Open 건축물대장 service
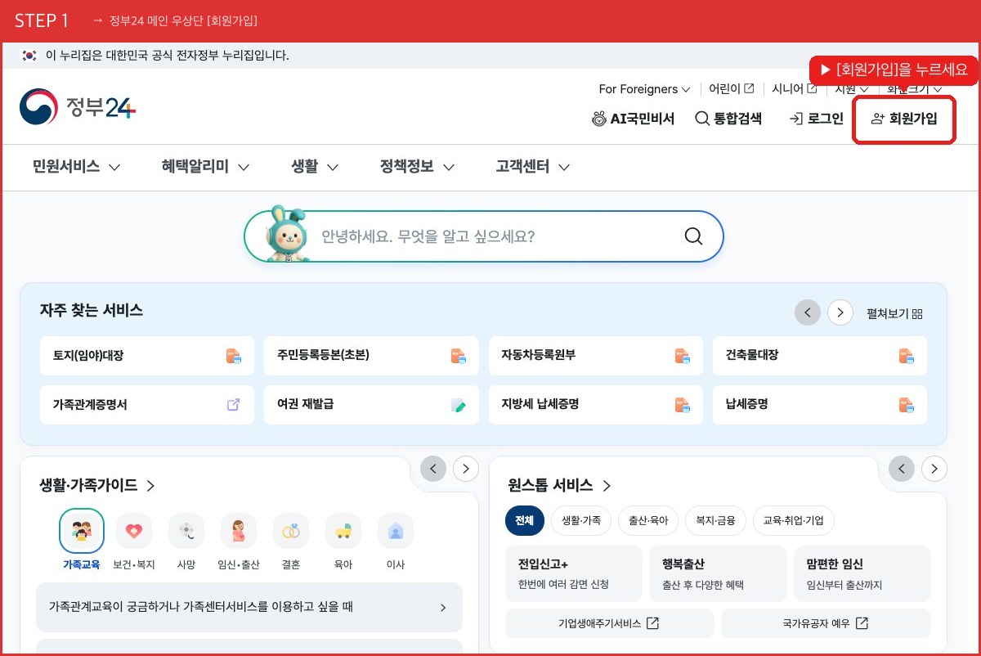The width and height of the screenshot is (981, 656). pyautogui.click(x=820, y=356)
